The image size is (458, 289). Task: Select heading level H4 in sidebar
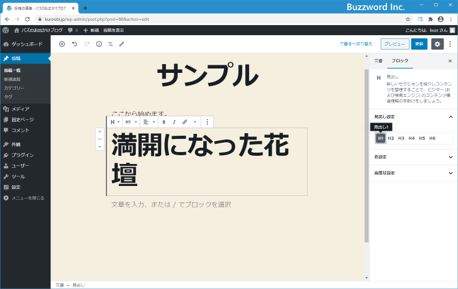point(411,138)
